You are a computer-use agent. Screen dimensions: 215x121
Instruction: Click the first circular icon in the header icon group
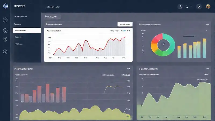point(180,6)
